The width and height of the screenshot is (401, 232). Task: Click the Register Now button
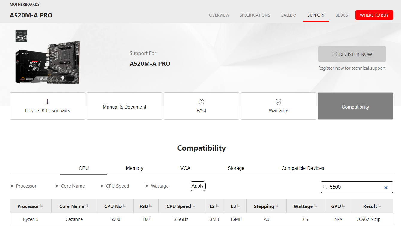(352, 54)
